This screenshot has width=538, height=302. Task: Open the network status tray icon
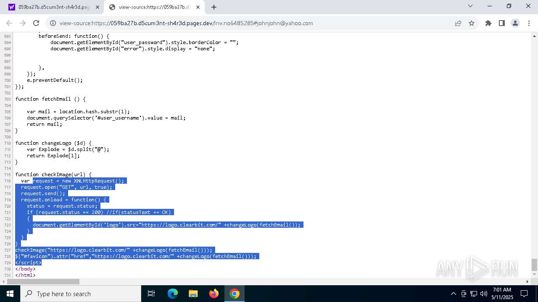click(474, 294)
